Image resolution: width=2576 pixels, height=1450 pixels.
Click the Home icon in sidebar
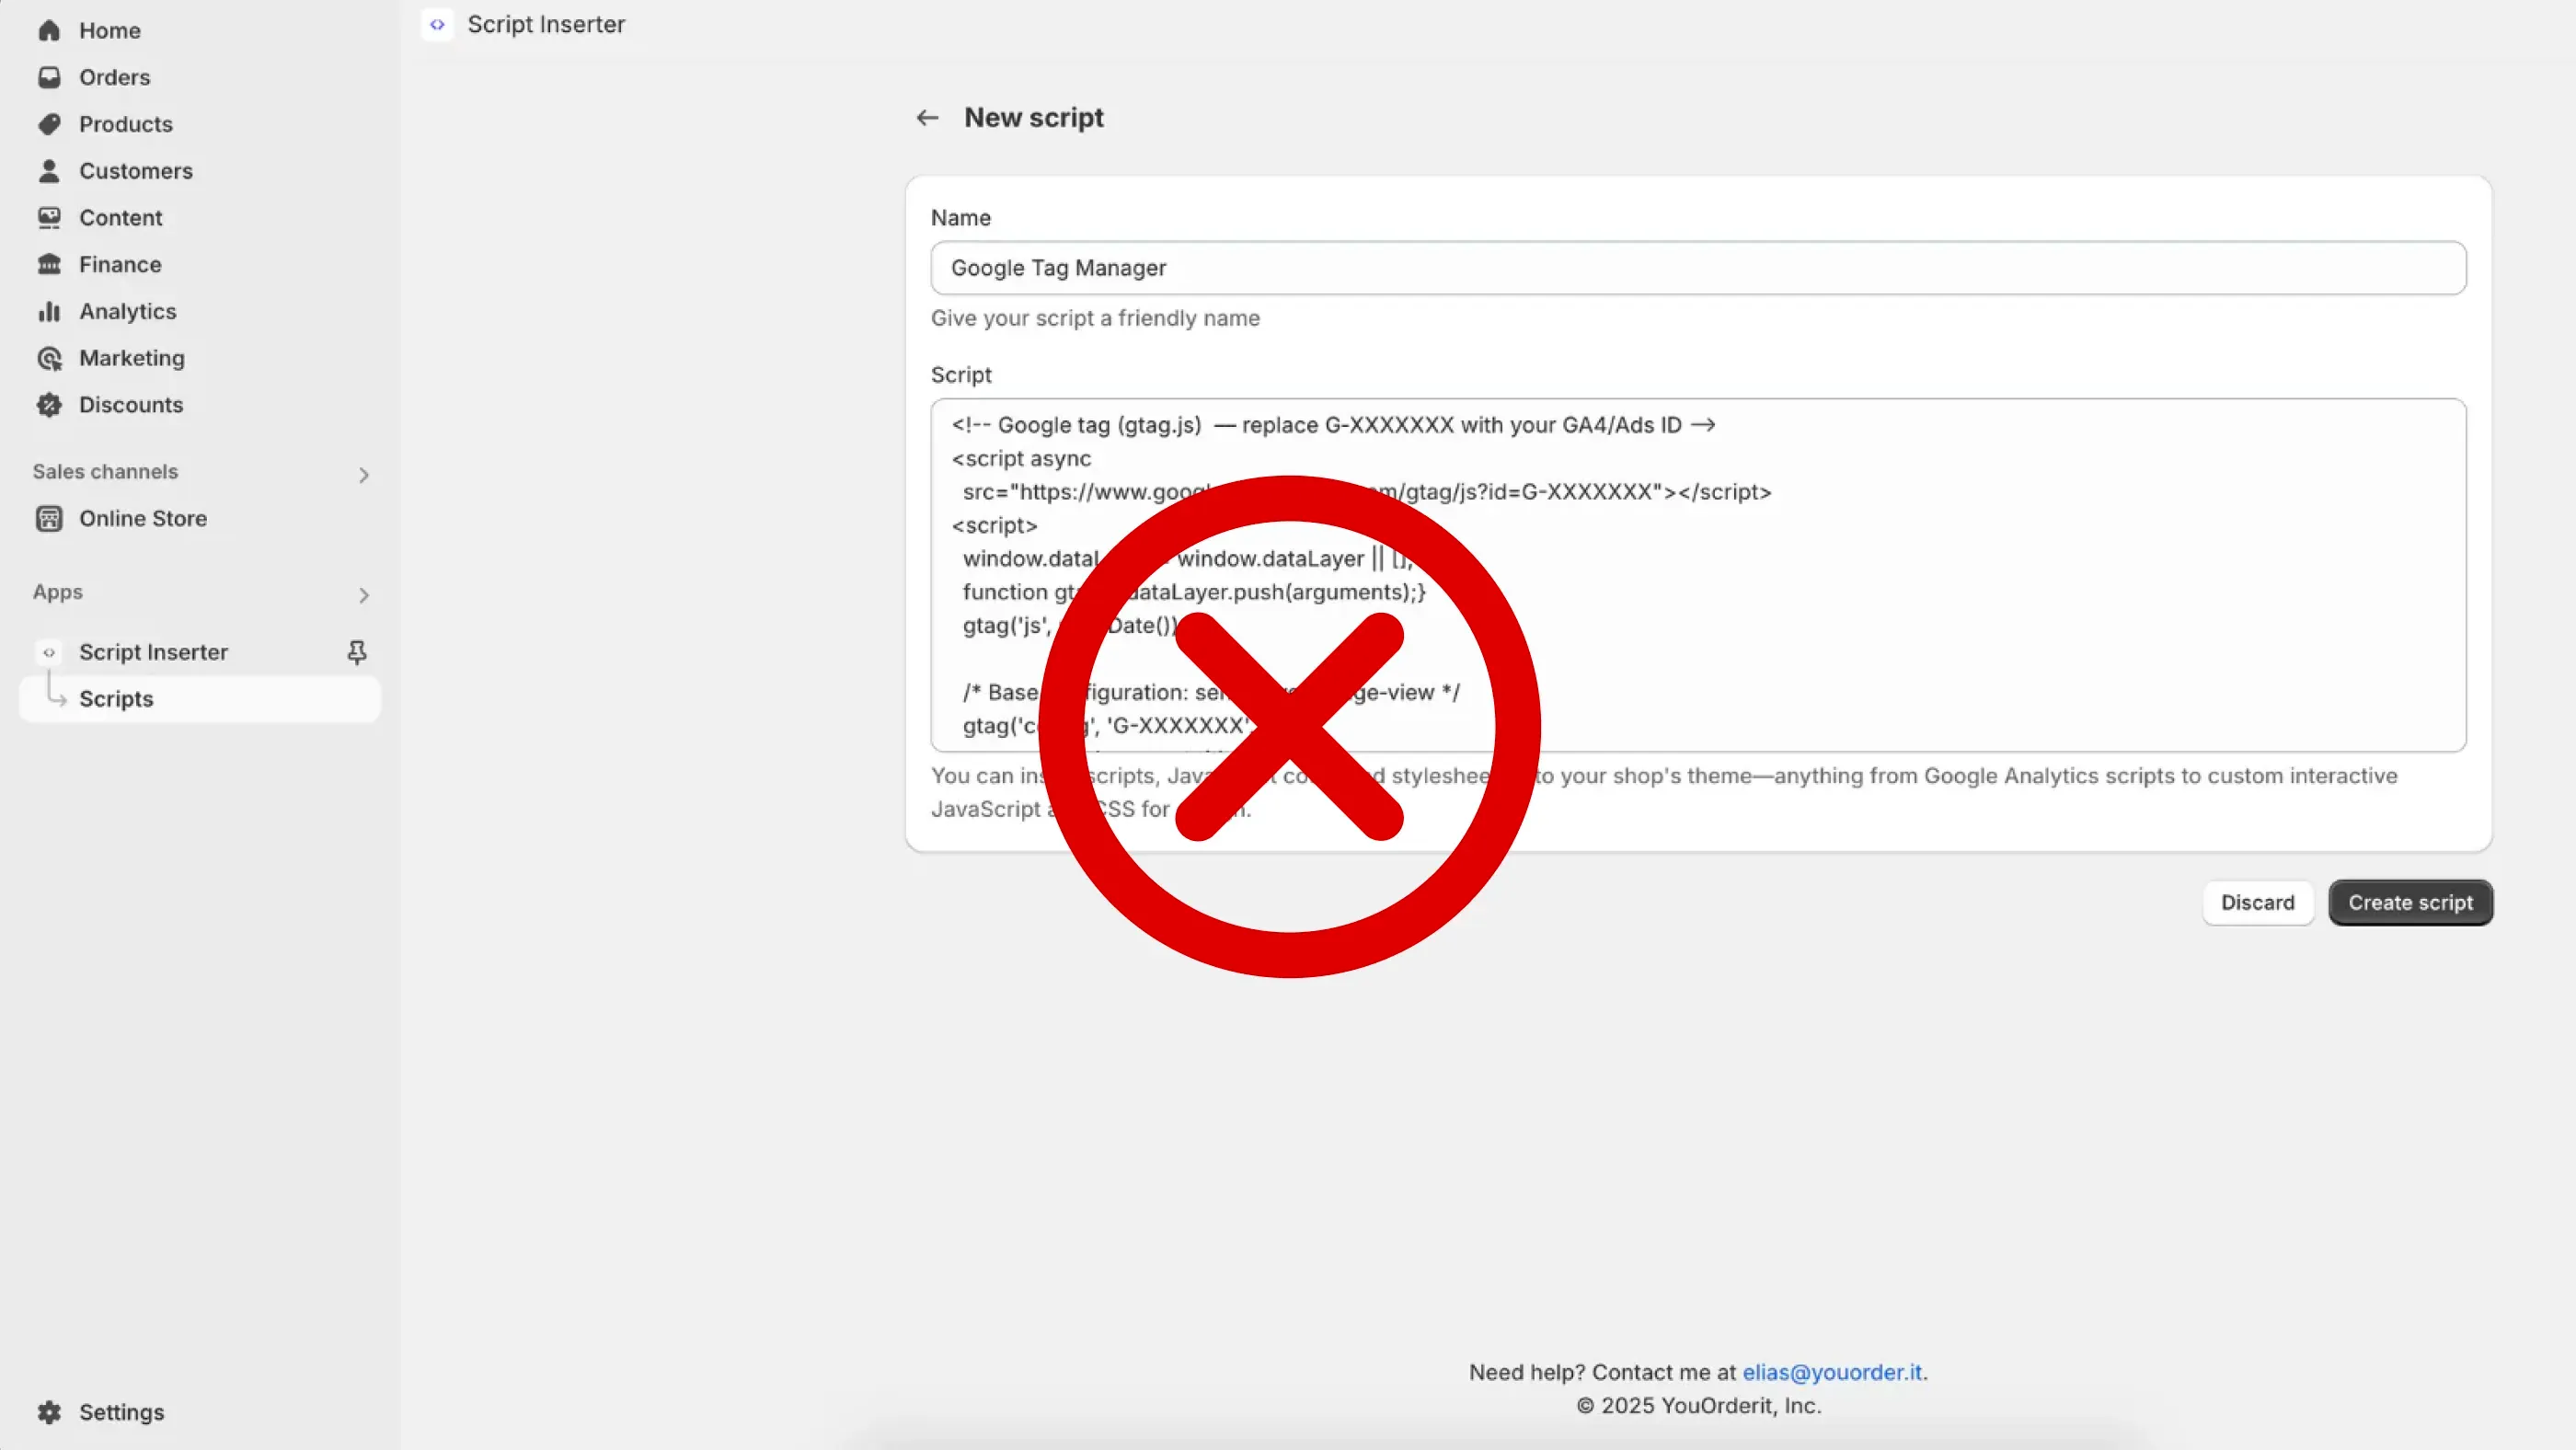[x=50, y=30]
